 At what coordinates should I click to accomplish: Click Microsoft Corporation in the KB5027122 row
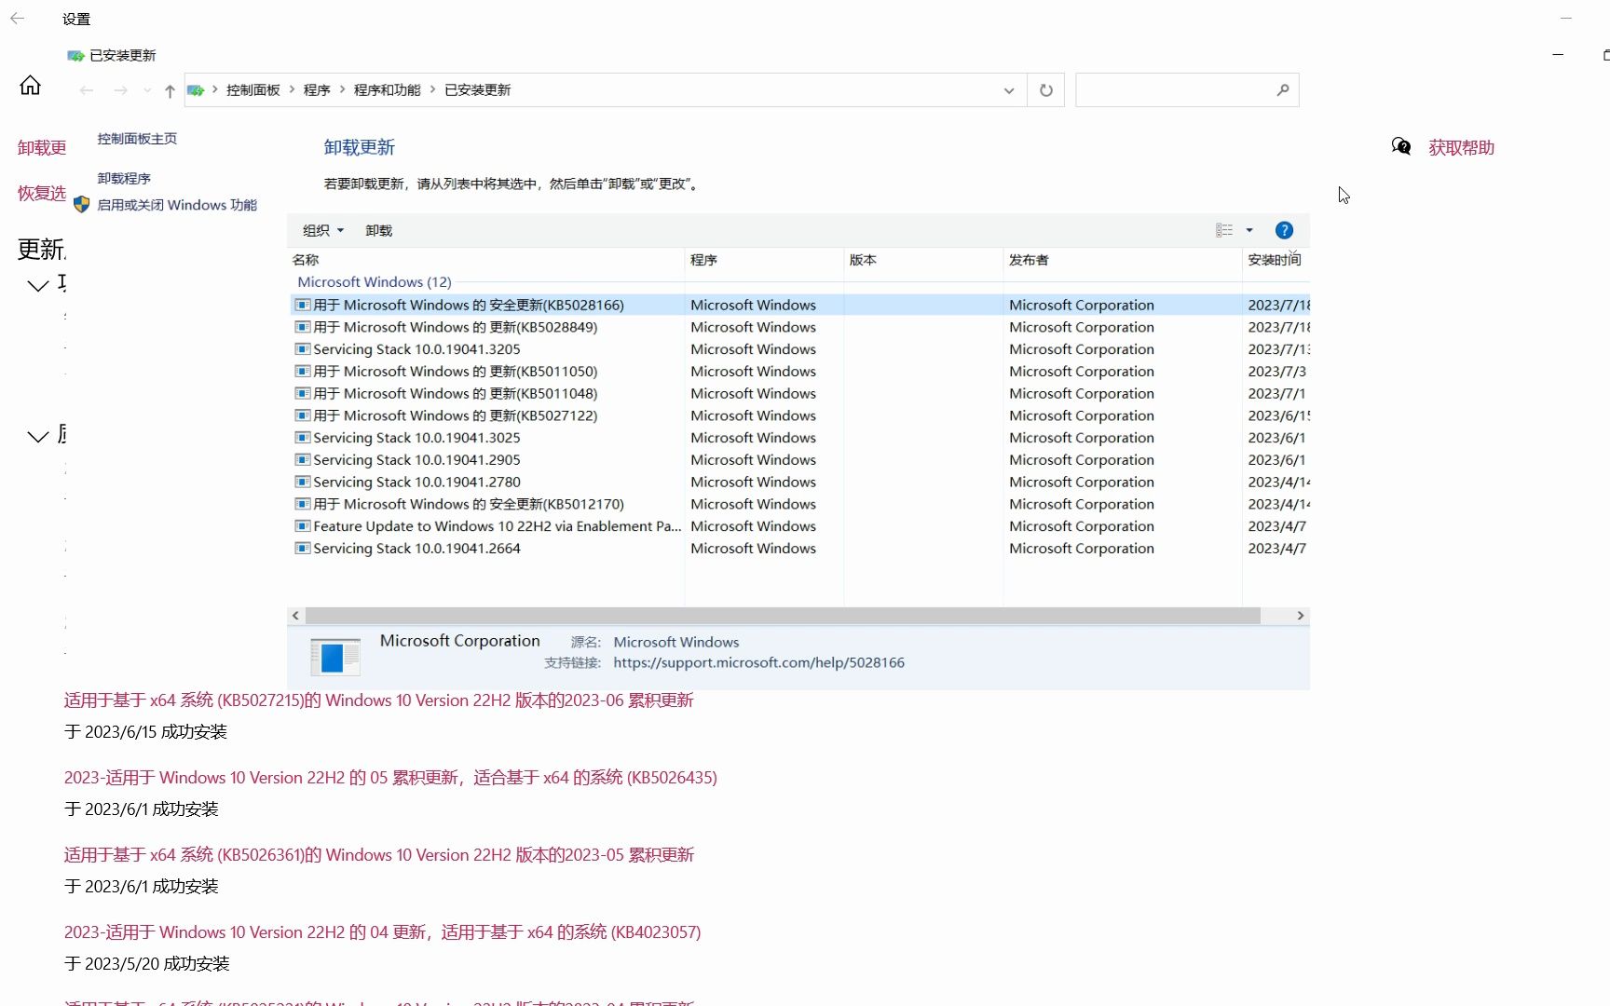pyautogui.click(x=1082, y=415)
